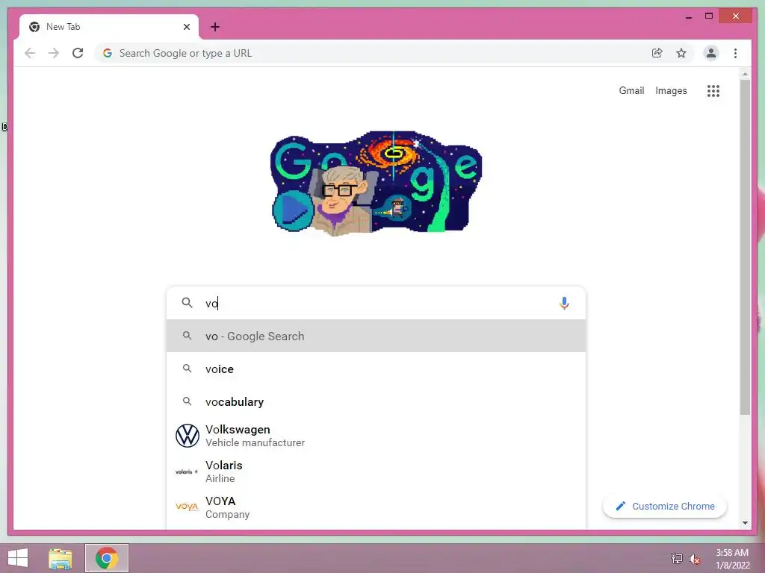Screen dimensions: 765x573
Task: Click the Google G icon in the address bar
Action: click(108, 53)
